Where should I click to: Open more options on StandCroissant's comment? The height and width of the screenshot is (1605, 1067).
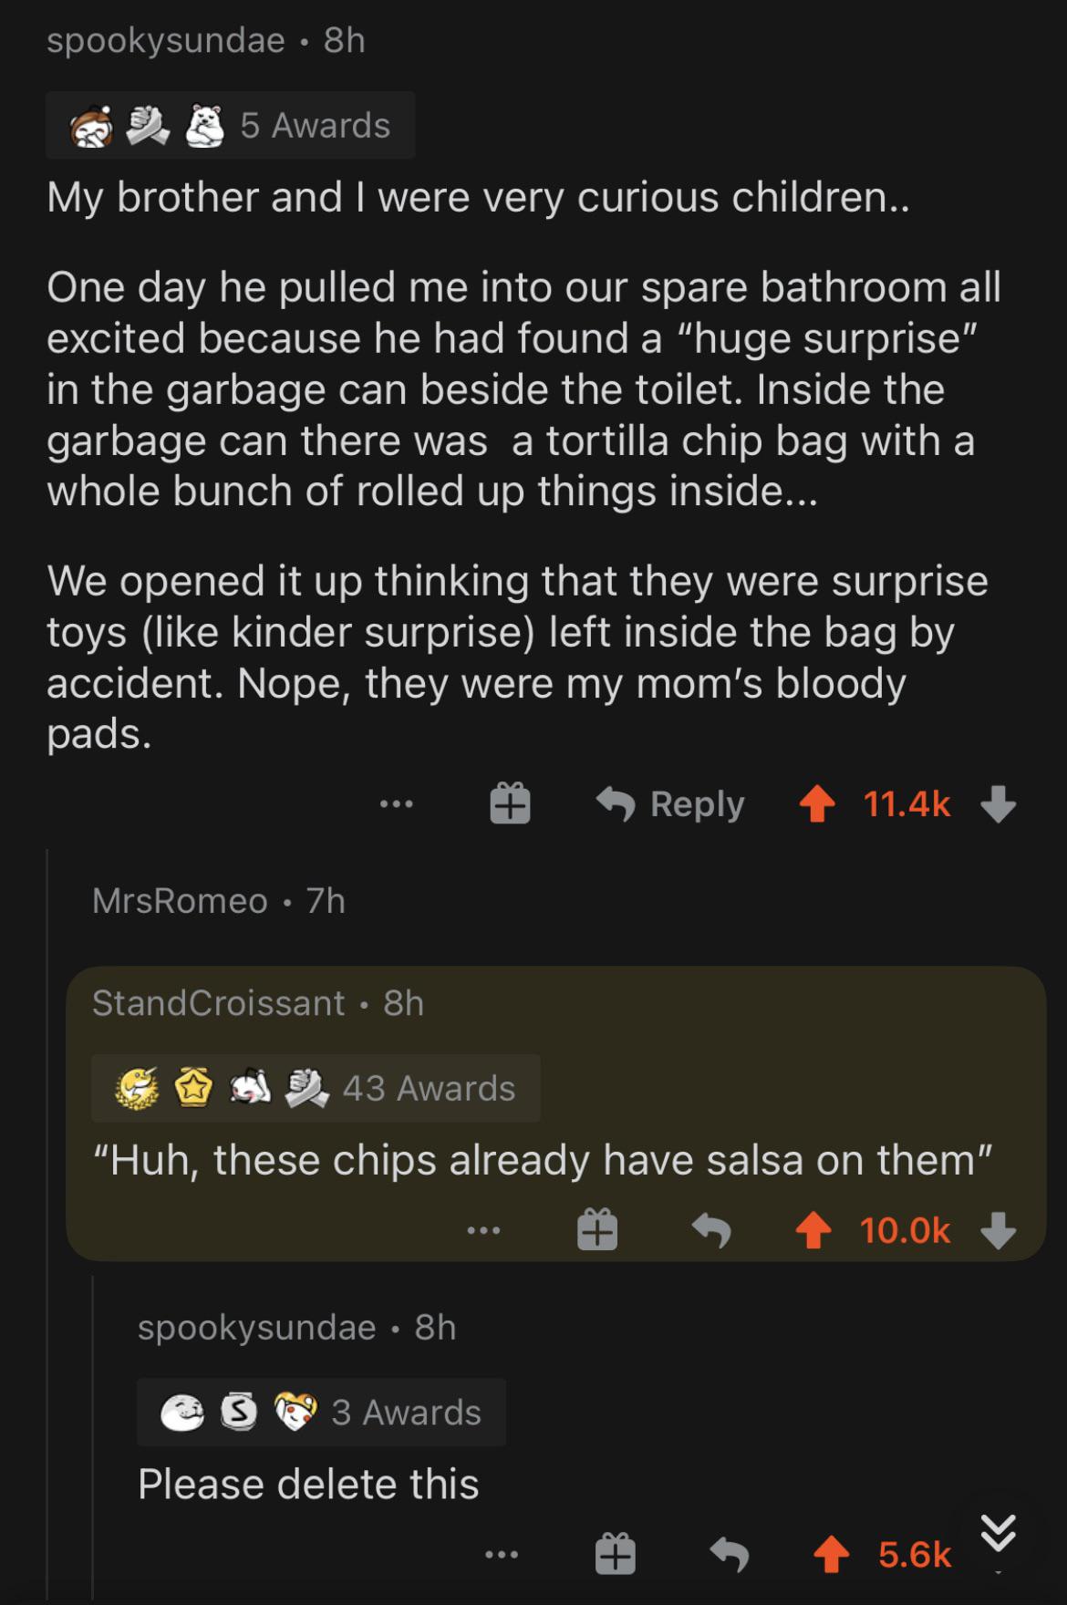(x=483, y=1231)
